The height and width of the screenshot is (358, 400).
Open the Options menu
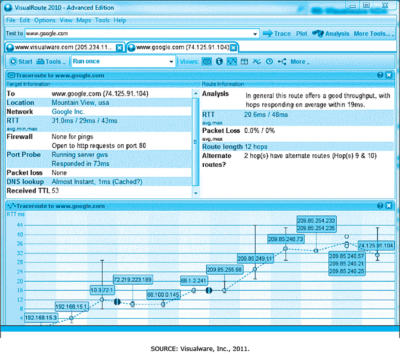(45, 20)
